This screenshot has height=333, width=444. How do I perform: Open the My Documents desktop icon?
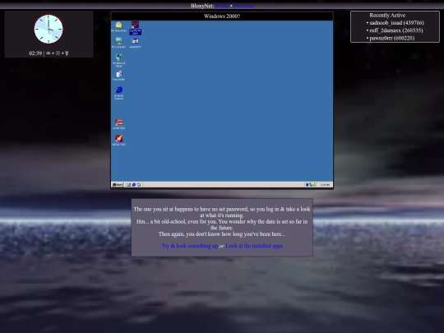[118, 26]
